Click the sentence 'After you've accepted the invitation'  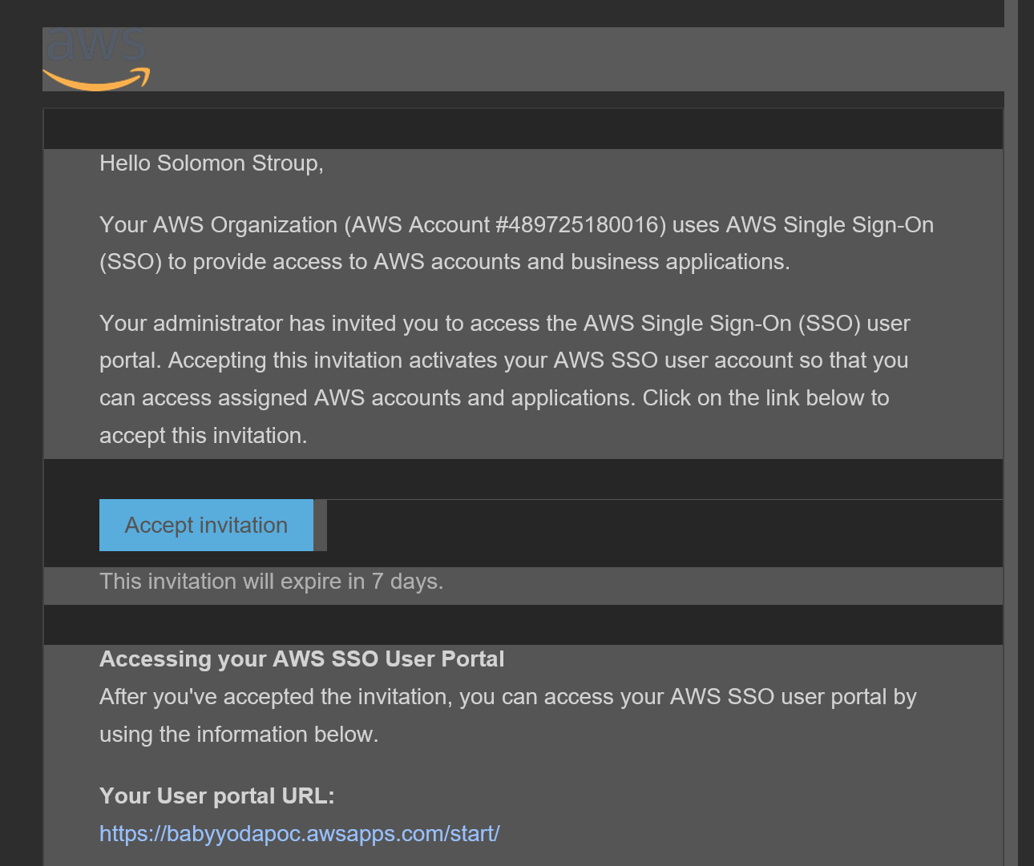coord(507,715)
